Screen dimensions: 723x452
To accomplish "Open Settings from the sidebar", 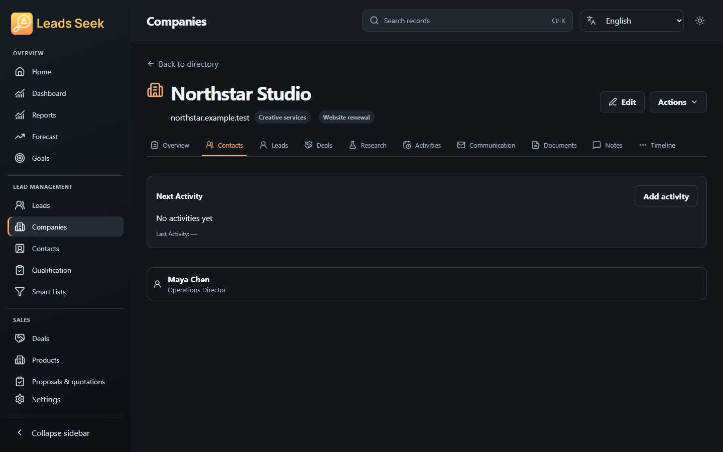I will coord(65,399).
